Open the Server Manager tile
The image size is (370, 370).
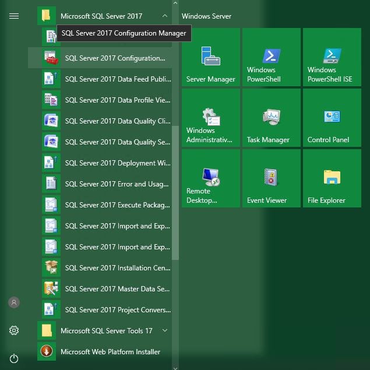[x=211, y=57]
